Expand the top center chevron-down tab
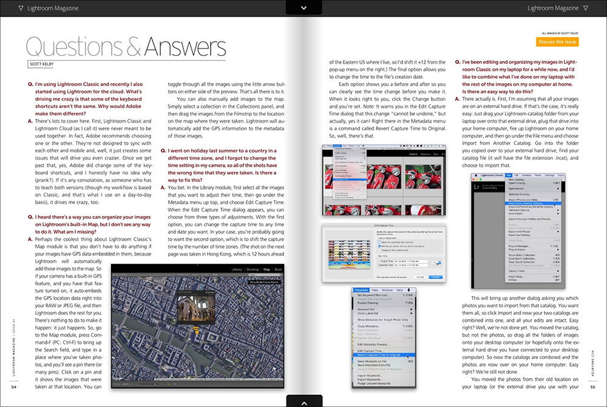The image size is (607, 407). tap(304, 8)
